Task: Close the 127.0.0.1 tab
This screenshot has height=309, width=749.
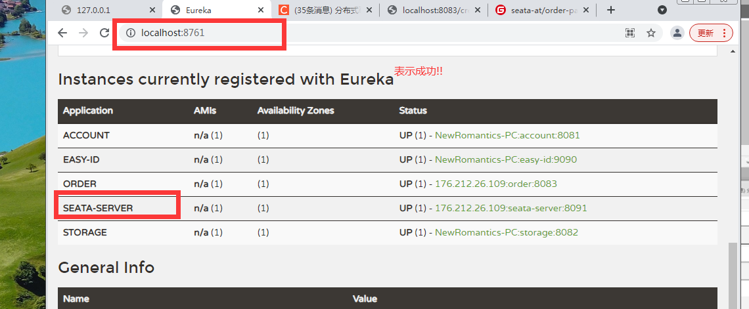Action: pos(152,10)
